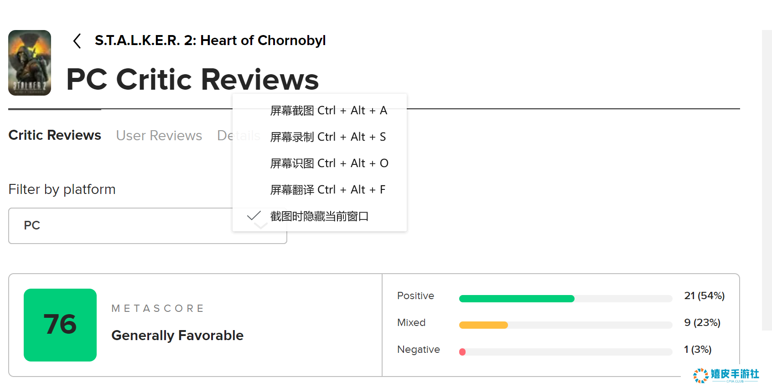This screenshot has height=387, width=772.
Task: Select 屏幕截图 Ctrl+Alt+A menu item
Action: (x=328, y=111)
